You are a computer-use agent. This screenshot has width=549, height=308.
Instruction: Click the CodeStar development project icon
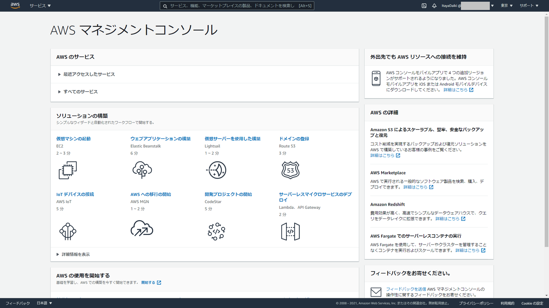pos(216,231)
